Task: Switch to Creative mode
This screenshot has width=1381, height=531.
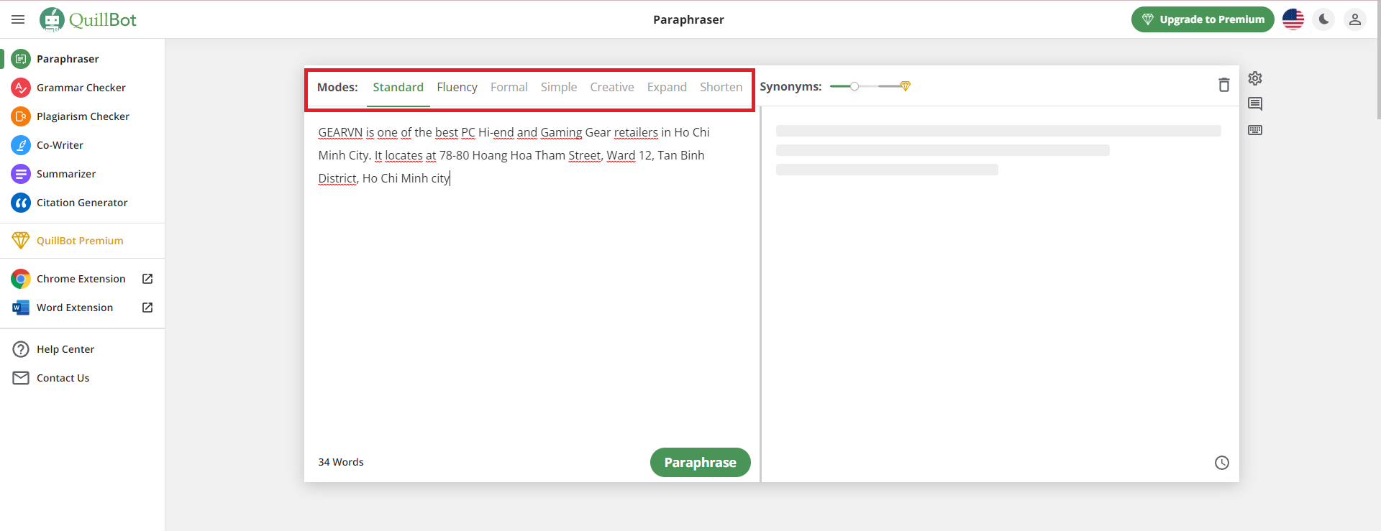Action: [x=612, y=87]
